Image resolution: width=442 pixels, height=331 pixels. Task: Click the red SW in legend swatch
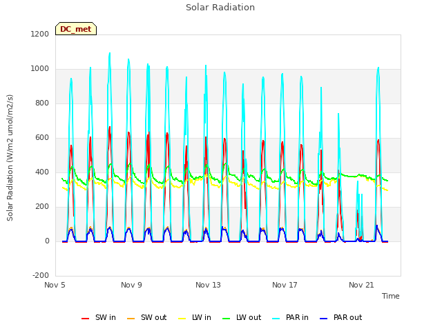[x=85, y=319]
